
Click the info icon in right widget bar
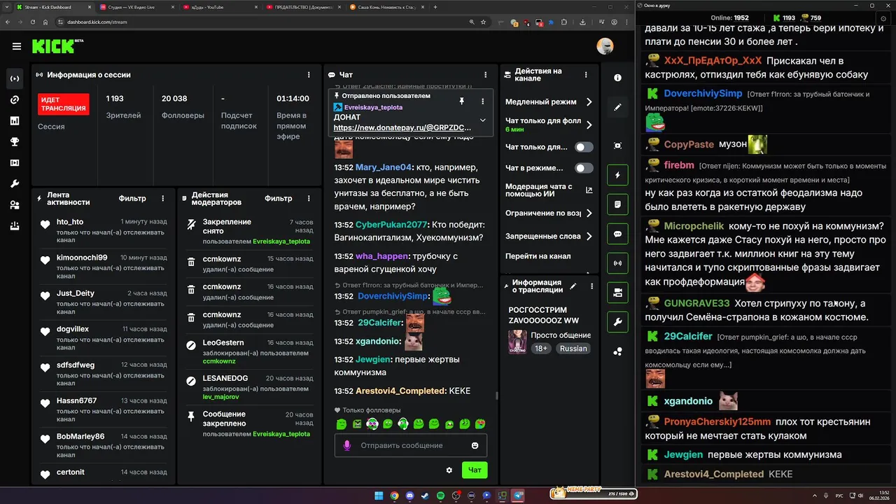[x=617, y=78]
